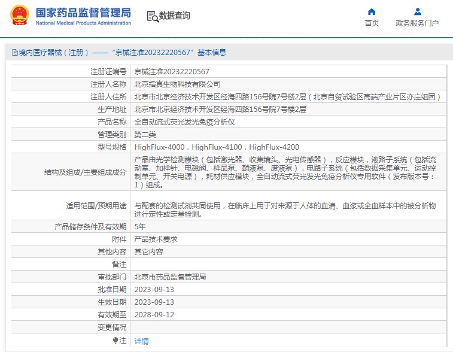The image size is (453, 352).
Task: Click the national emblem logo
Action: (20, 15)
